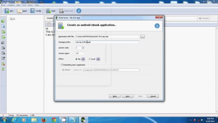This screenshot has height=123, width=218.
Task: Click into the Package prefix field
Action: pyautogui.click(x=107, y=42)
